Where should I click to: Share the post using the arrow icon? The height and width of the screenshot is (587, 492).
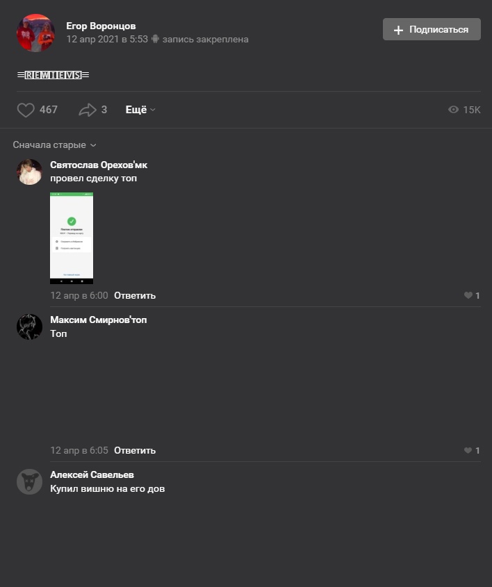[x=88, y=110]
